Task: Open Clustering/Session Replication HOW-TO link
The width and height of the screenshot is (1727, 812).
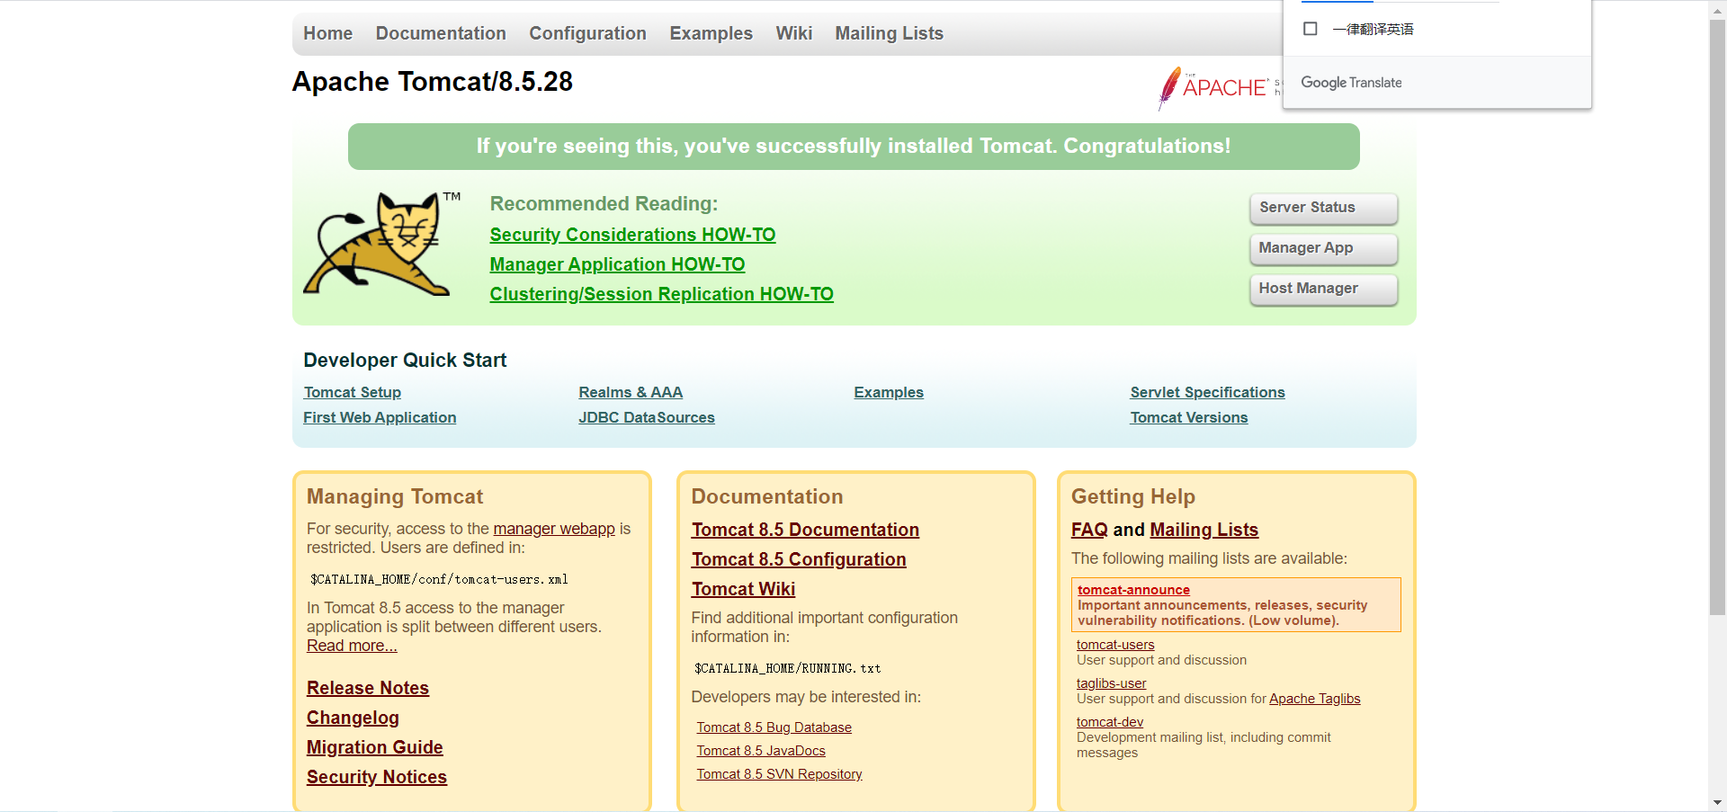Action: click(x=661, y=294)
